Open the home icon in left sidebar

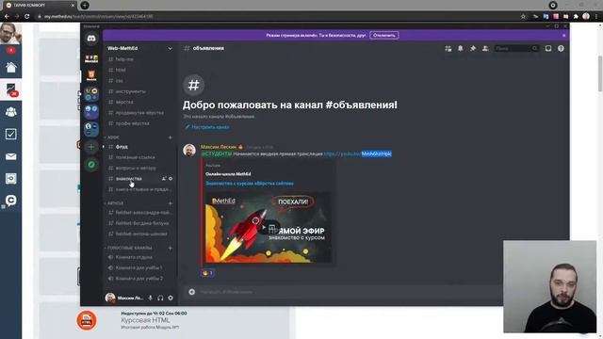point(10,67)
